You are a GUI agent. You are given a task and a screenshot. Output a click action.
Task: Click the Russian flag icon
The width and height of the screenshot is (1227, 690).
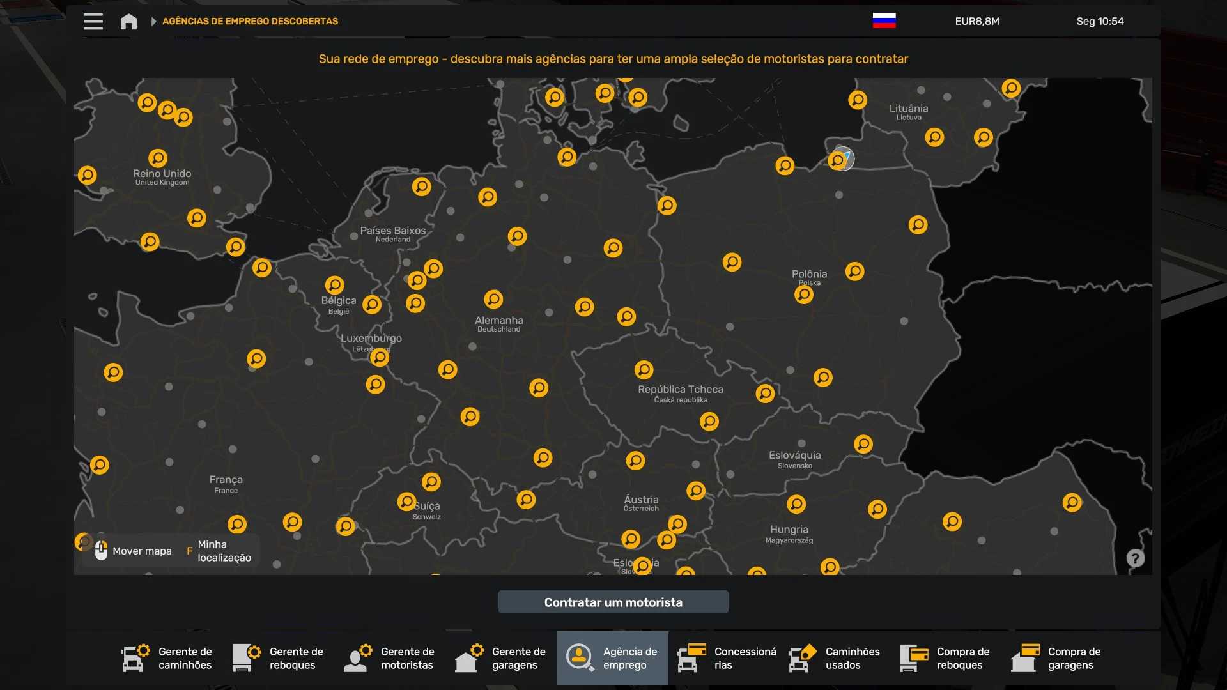coord(884,21)
